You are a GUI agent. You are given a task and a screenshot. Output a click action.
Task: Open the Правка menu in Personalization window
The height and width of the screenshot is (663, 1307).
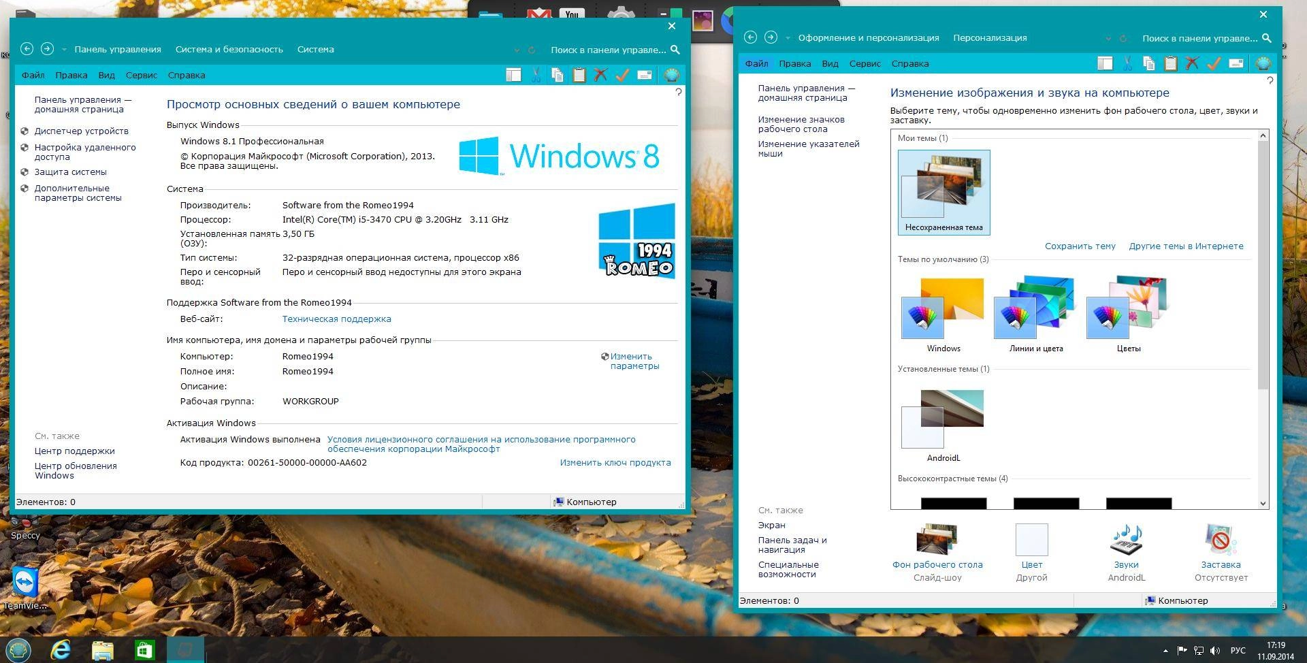coord(794,64)
